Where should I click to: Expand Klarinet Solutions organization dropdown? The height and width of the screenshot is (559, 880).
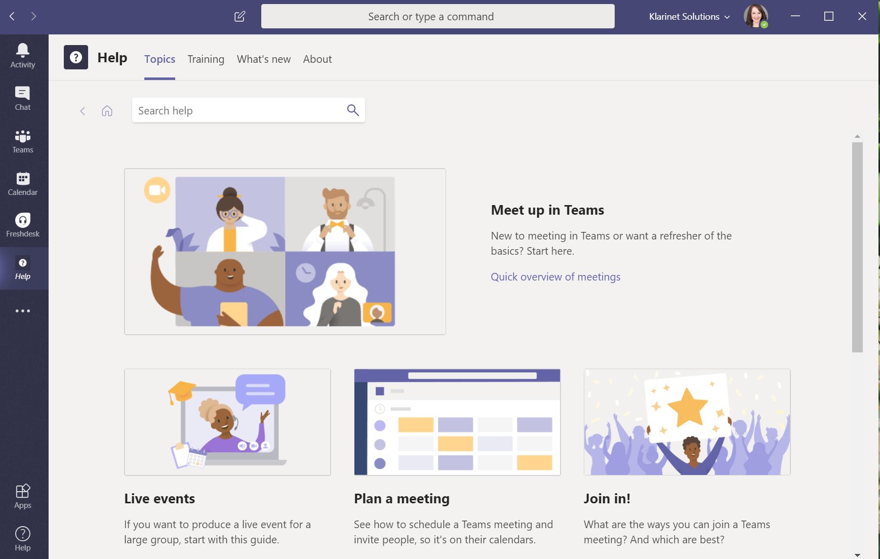point(690,17)
